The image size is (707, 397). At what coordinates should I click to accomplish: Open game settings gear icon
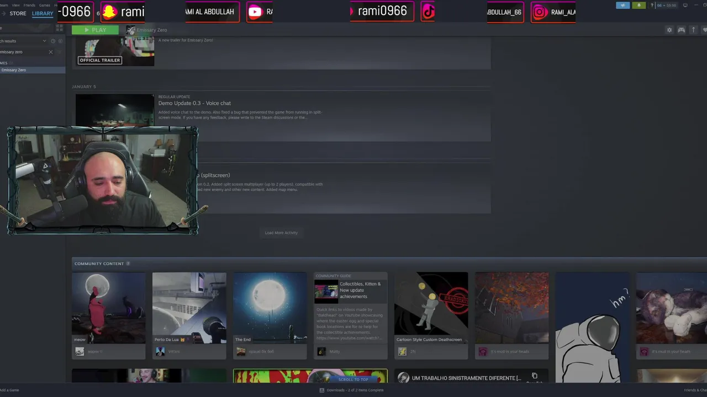pos(669,30)
